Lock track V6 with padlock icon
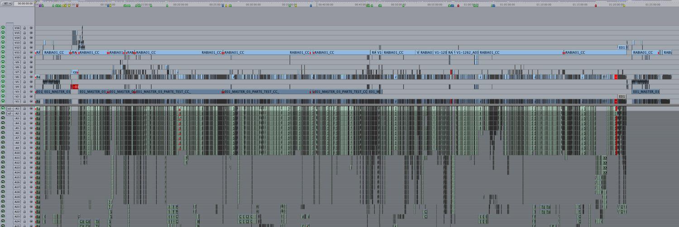Screen dimensions: 679x227 pos(25,77)
